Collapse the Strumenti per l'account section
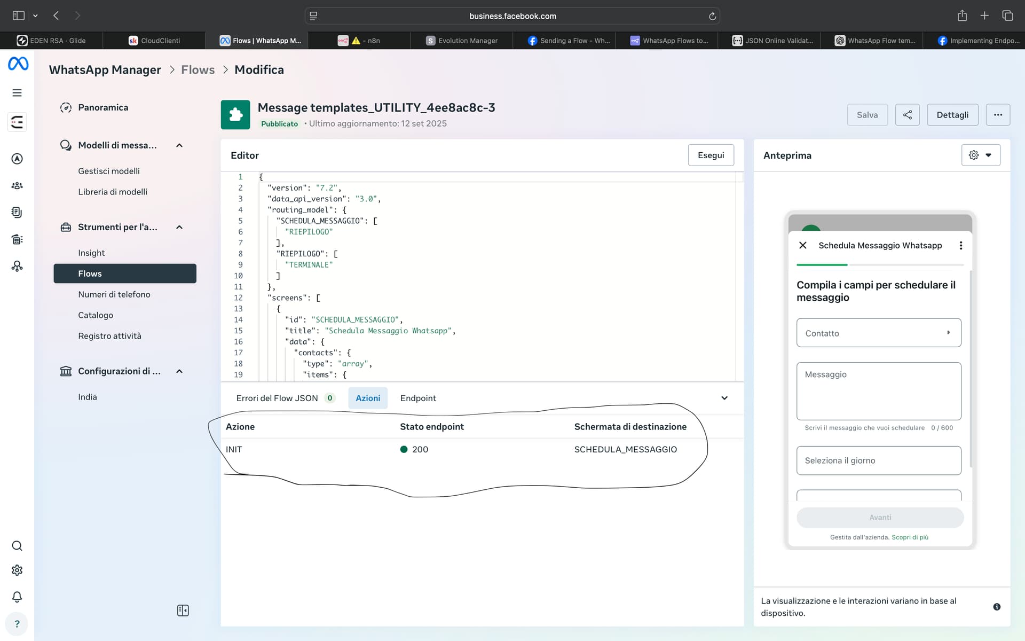The image size is (1025, 641). point(179,227)
